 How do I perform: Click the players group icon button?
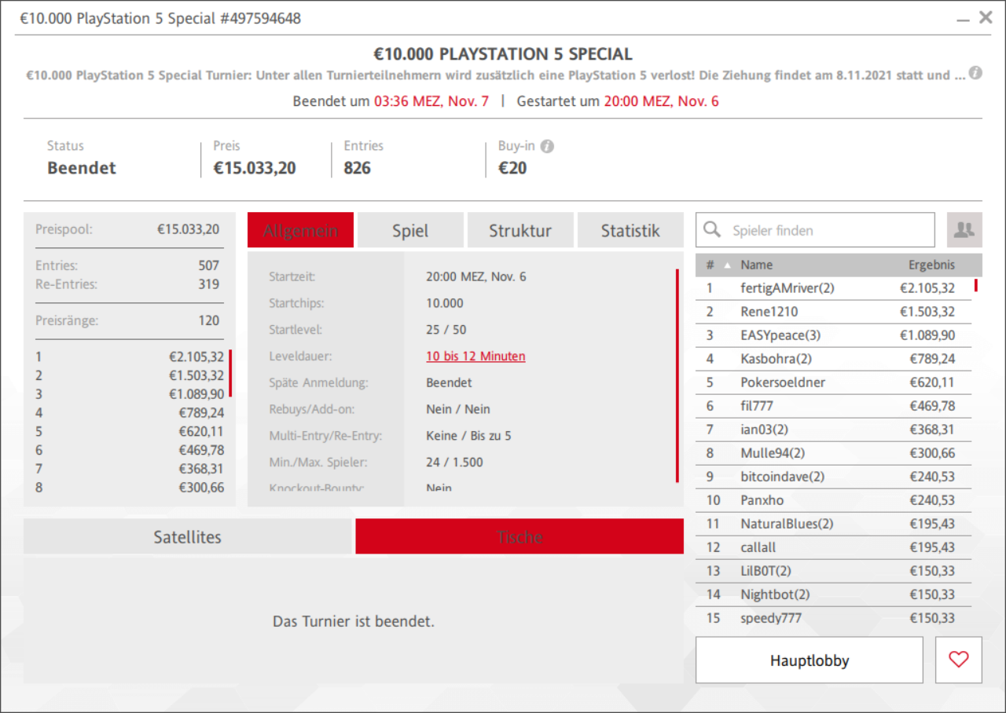964,230
